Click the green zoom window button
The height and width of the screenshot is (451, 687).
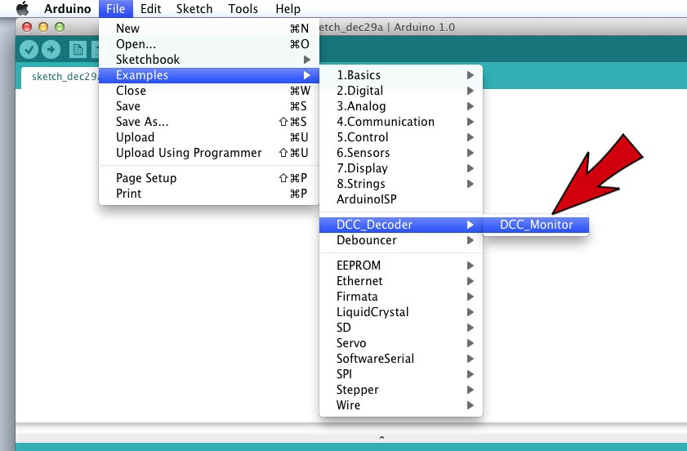click(60, 27)
